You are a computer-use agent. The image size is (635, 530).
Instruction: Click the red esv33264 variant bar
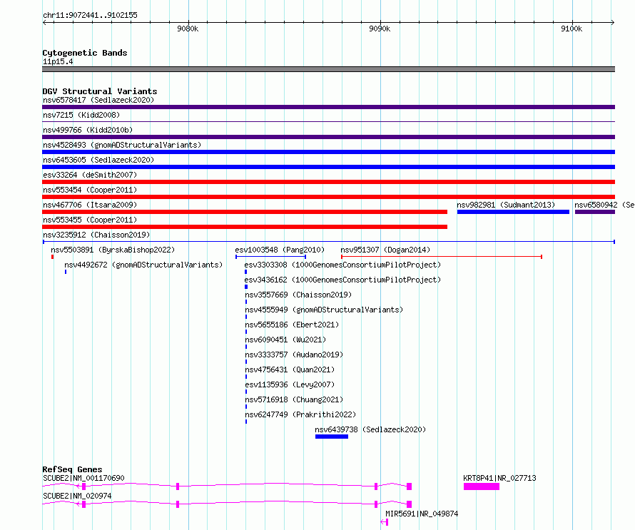point(328,182)
